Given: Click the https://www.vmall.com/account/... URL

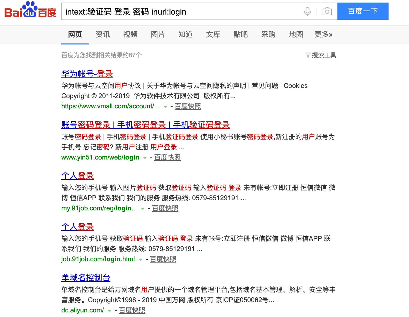Looking at the screenshot, I should tap(110, 106).
